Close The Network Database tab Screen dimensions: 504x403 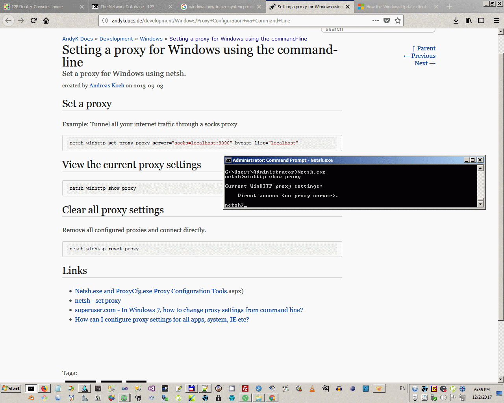pyautogui.click(x=170, y=7)
